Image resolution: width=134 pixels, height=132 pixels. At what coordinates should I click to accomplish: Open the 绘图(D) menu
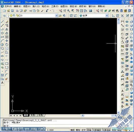coord(64,6)
